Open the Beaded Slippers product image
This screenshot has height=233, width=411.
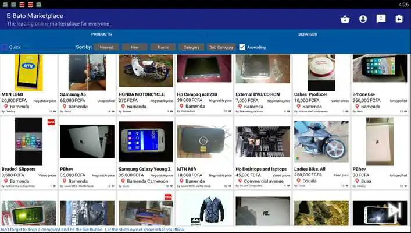[29, 142]
